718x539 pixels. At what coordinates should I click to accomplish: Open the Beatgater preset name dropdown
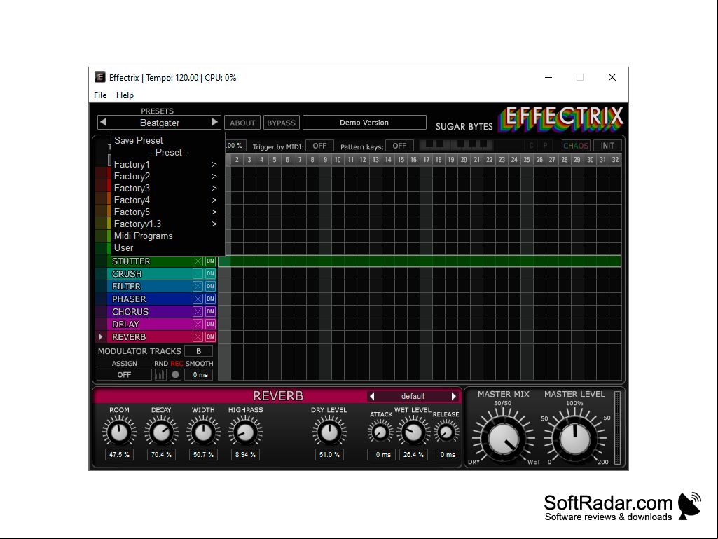(x=159, y=123)
